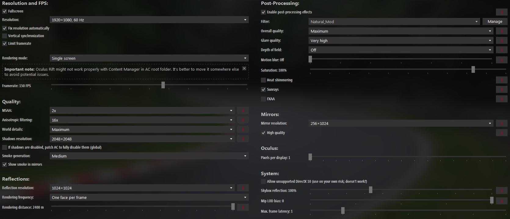The image size is (510, 219).
Task: Click red icon button beside MSAA dropdown
Action: tap(243, 111)
